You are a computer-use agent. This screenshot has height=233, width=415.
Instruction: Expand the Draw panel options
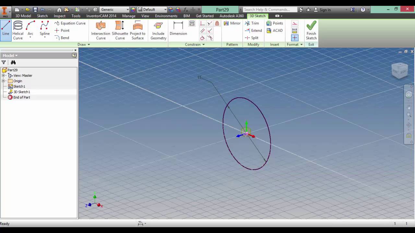pyautogui.click(x=84, y=45)
